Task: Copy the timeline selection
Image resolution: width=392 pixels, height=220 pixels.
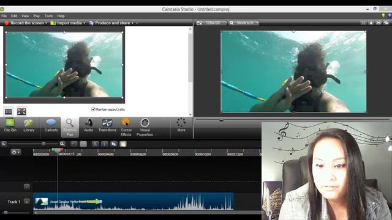Action: (x=114, y=144)
